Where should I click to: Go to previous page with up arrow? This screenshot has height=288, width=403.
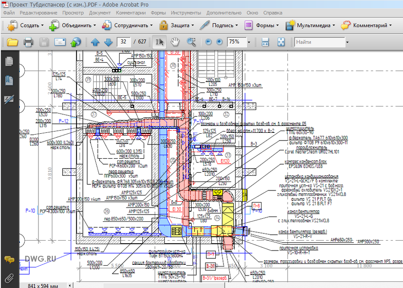95,42
